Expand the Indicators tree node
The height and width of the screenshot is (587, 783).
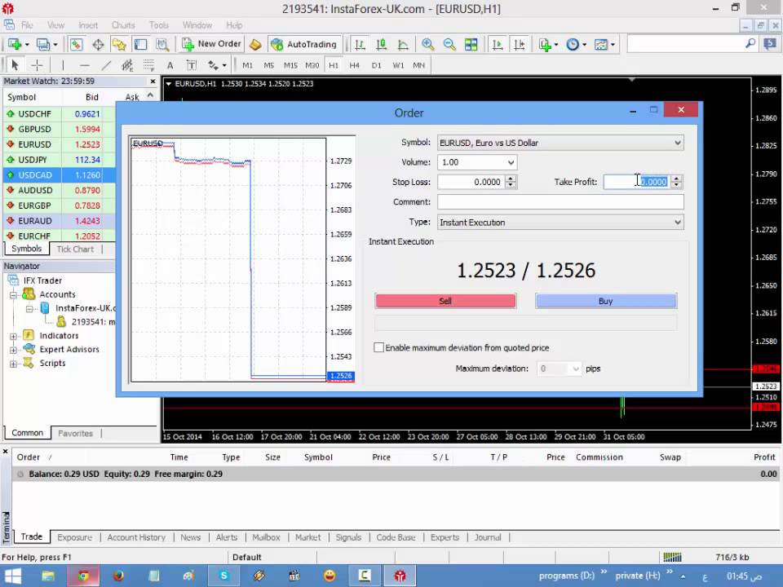[x=14, y=336]
